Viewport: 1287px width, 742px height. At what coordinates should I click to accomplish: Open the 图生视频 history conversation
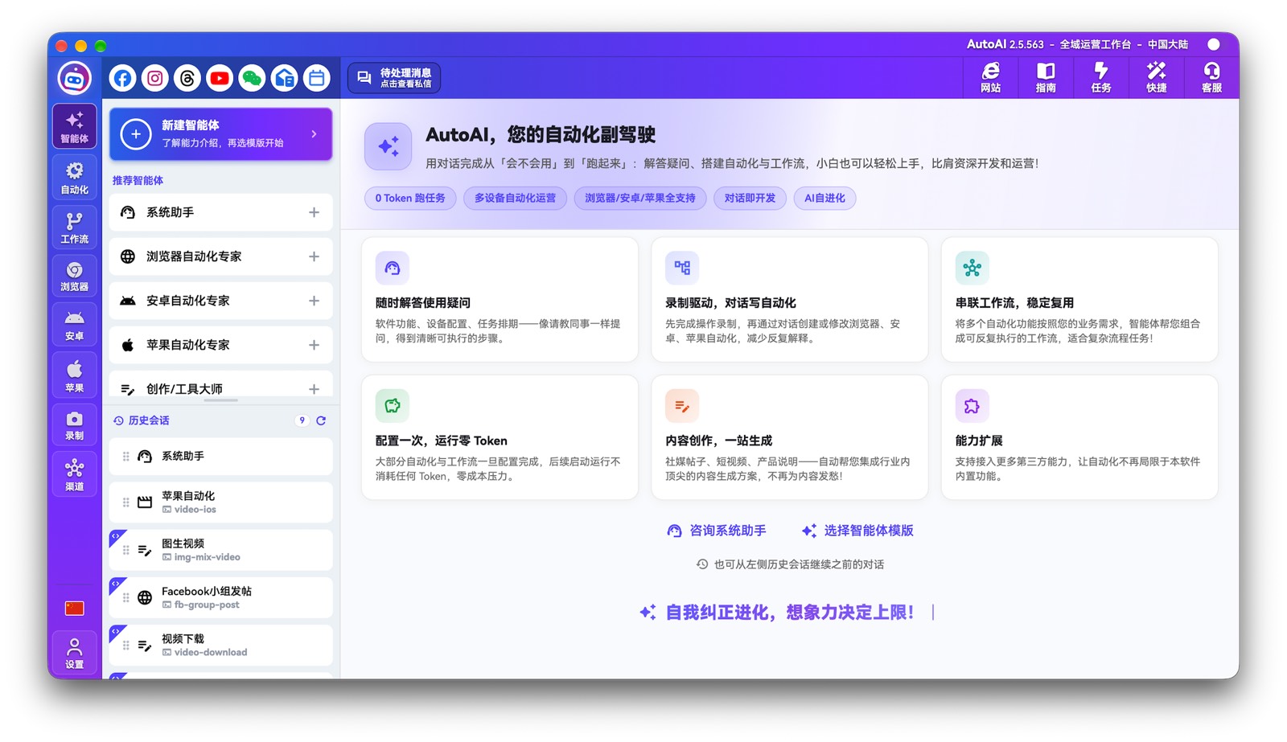(221, 550)
